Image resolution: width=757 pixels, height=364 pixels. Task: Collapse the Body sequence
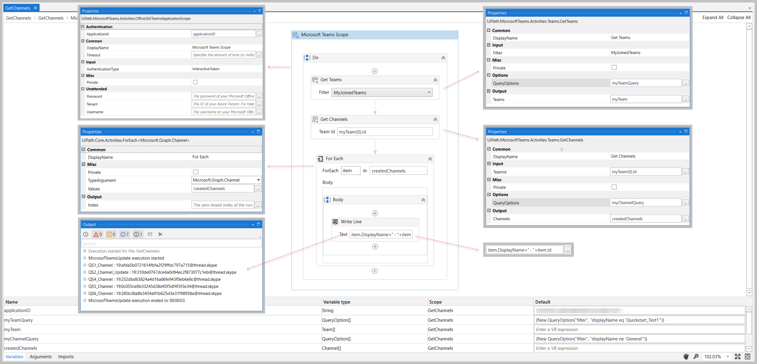coord(423,200)
